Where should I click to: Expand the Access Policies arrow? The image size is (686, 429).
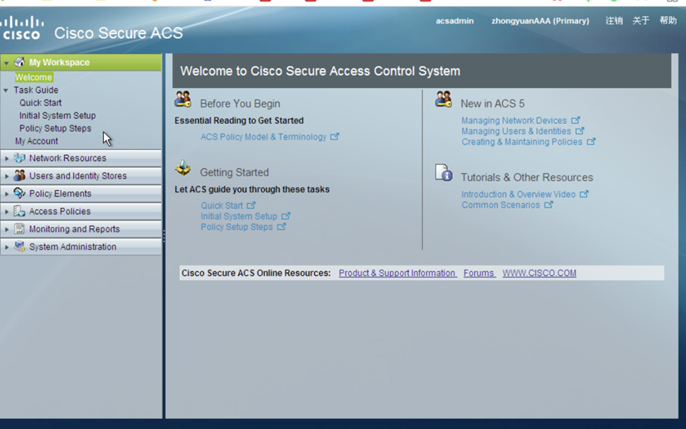[x=6, y=211]
